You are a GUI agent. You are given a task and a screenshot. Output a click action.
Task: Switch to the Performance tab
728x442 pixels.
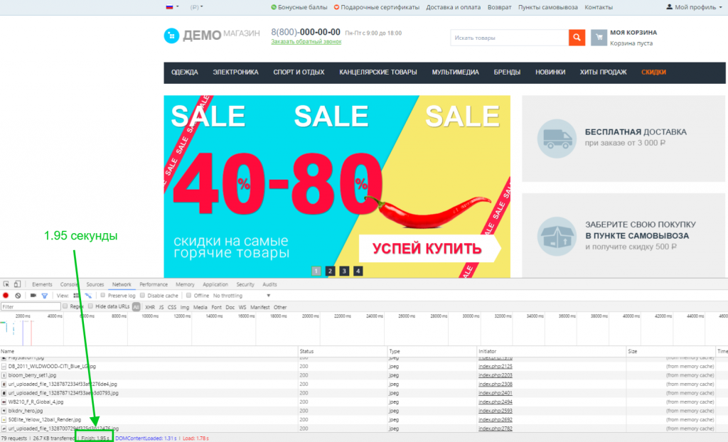coord(154,285)
